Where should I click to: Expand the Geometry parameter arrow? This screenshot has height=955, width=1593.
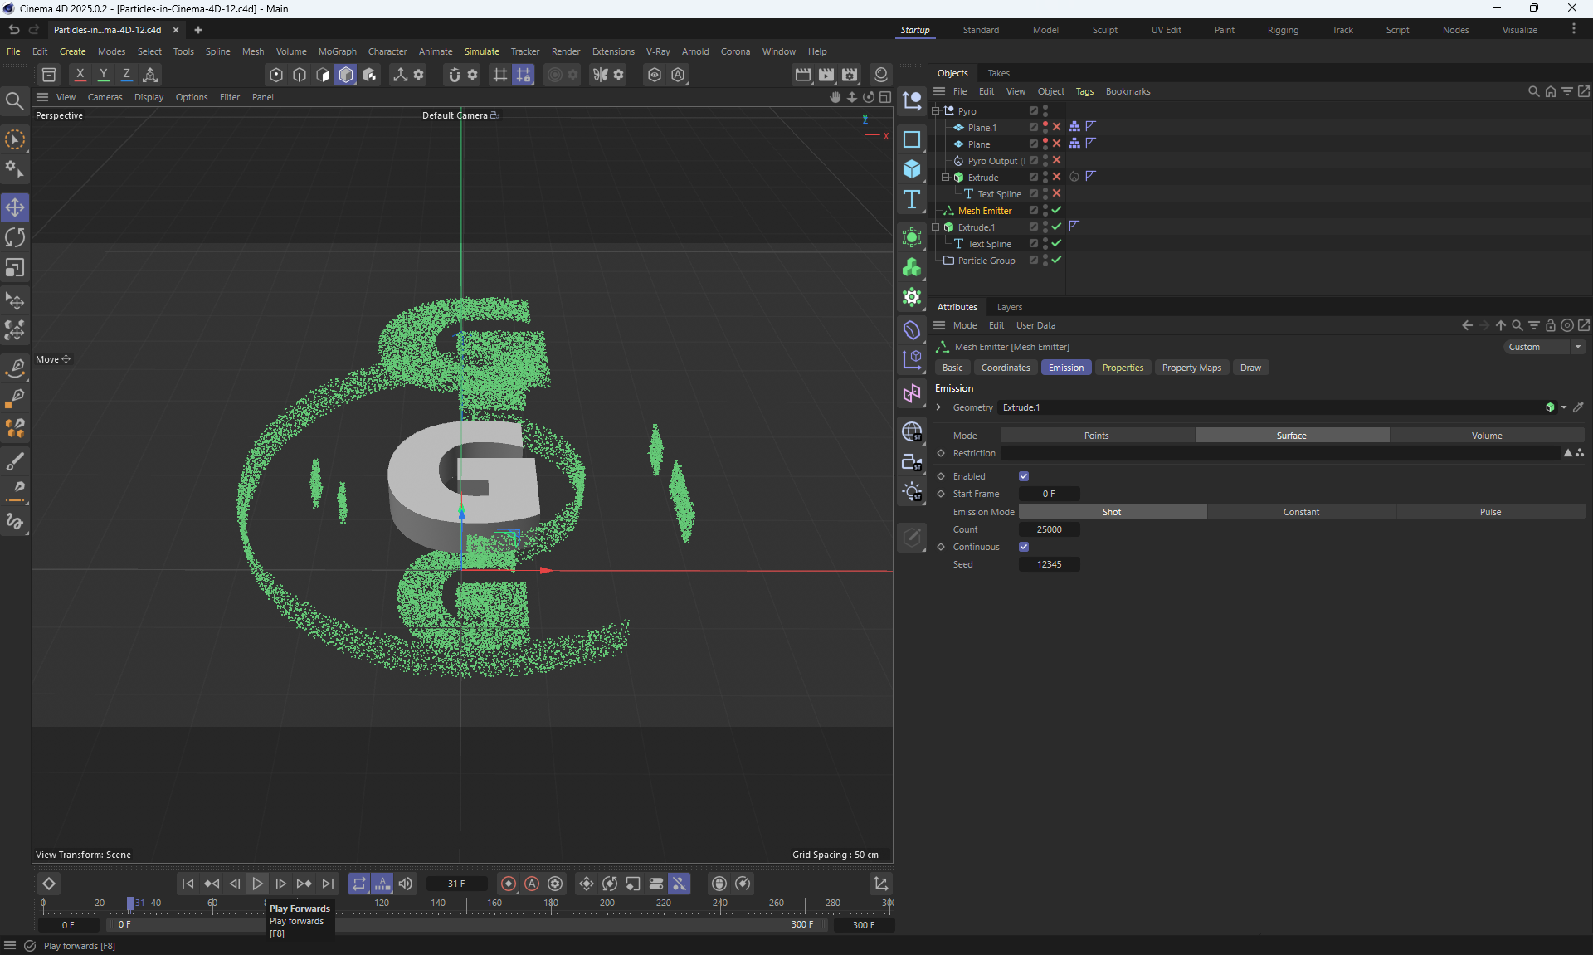coord(938,407)
